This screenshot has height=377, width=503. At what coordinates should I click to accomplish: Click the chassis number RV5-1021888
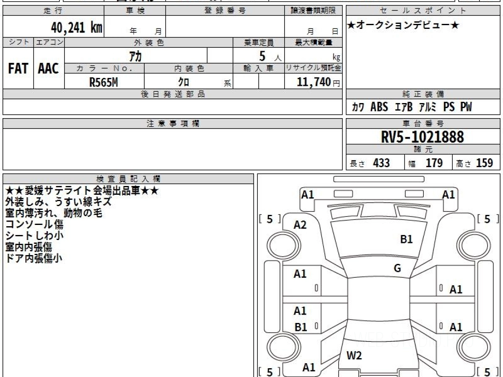(423, 137)
